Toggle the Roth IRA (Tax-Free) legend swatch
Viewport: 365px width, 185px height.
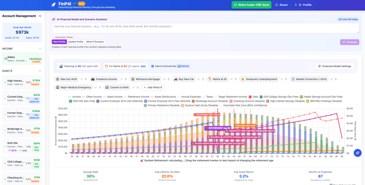(x=71, y=101)
